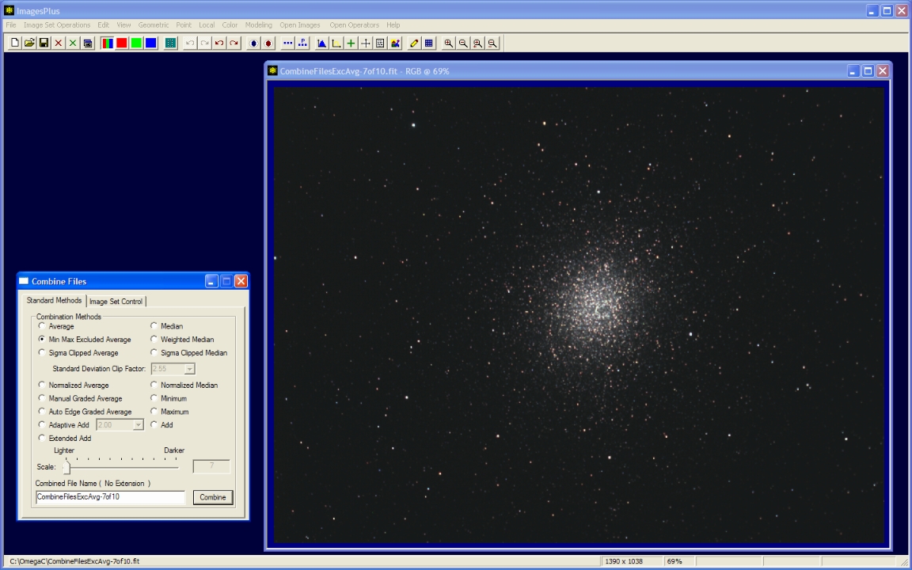Screen dimensions: 912x570
Task: Select the Average combination method
Action: point(41,325)
